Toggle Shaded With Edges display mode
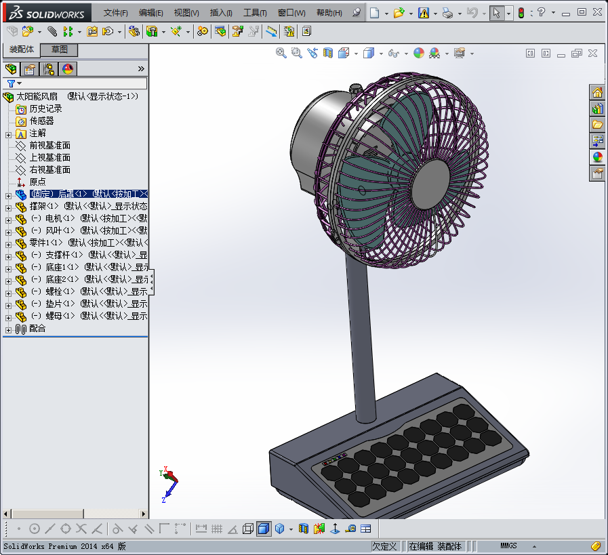This screenshot has width=608, height=555. click(264, 529)
